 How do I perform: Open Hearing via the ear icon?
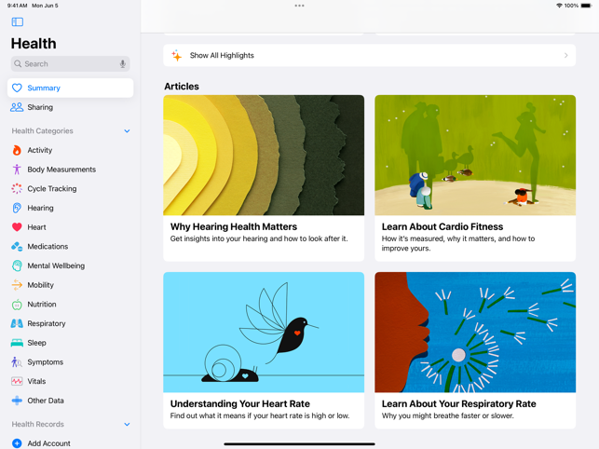(x=17, y=208)
